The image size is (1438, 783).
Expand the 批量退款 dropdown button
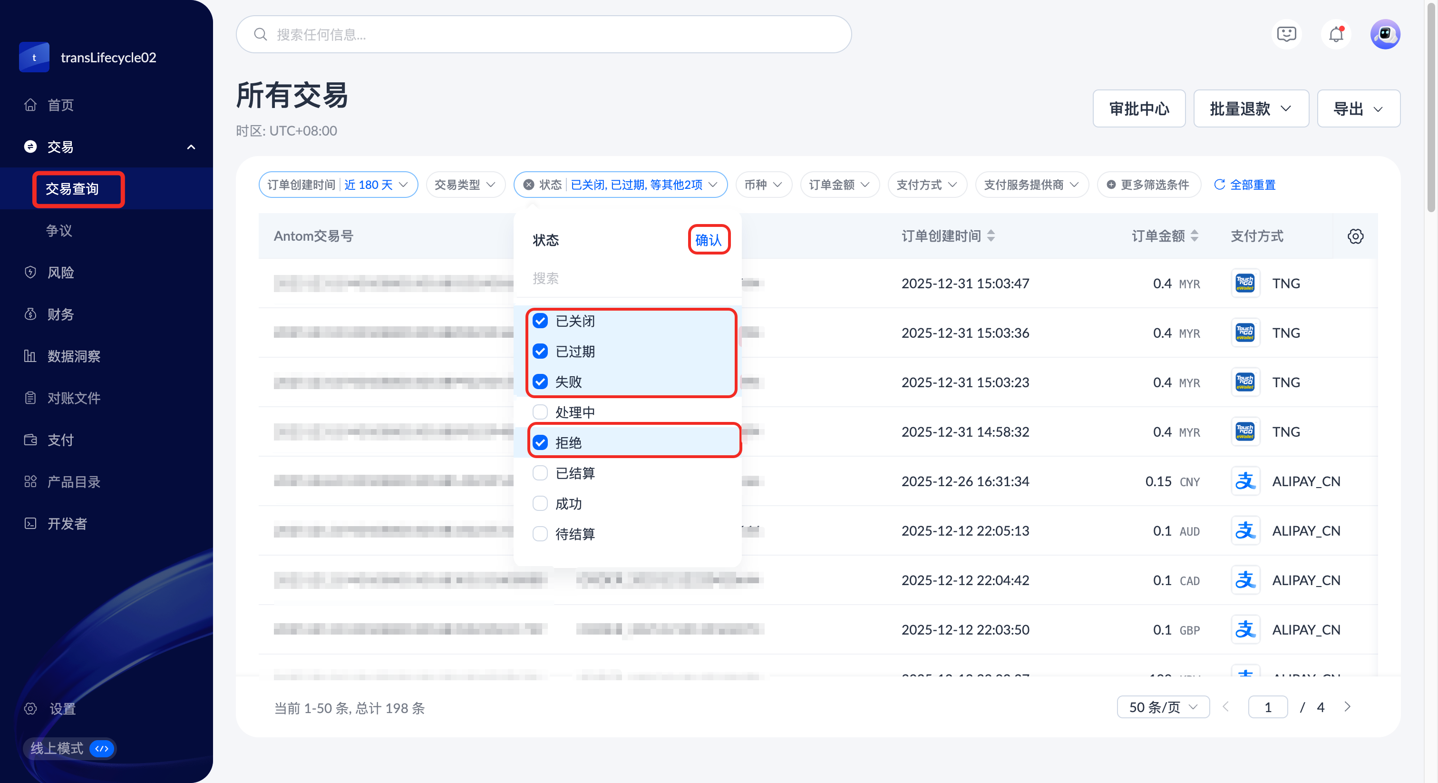click(1251, 109)
